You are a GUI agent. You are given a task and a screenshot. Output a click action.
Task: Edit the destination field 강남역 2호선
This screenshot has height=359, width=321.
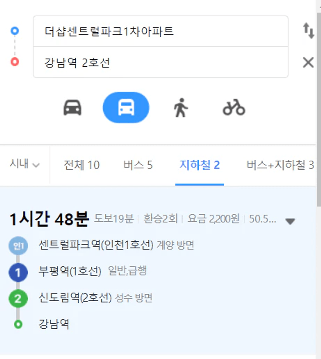point(161,62)
